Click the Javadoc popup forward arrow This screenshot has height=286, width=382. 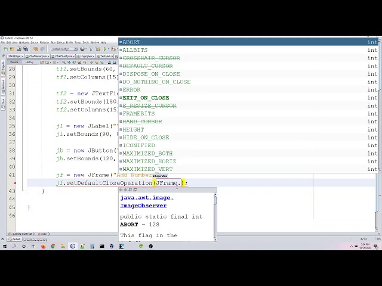[125, 189]
